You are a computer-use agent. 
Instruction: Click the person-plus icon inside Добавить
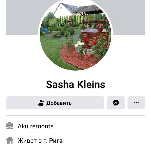tap(41, 103)
